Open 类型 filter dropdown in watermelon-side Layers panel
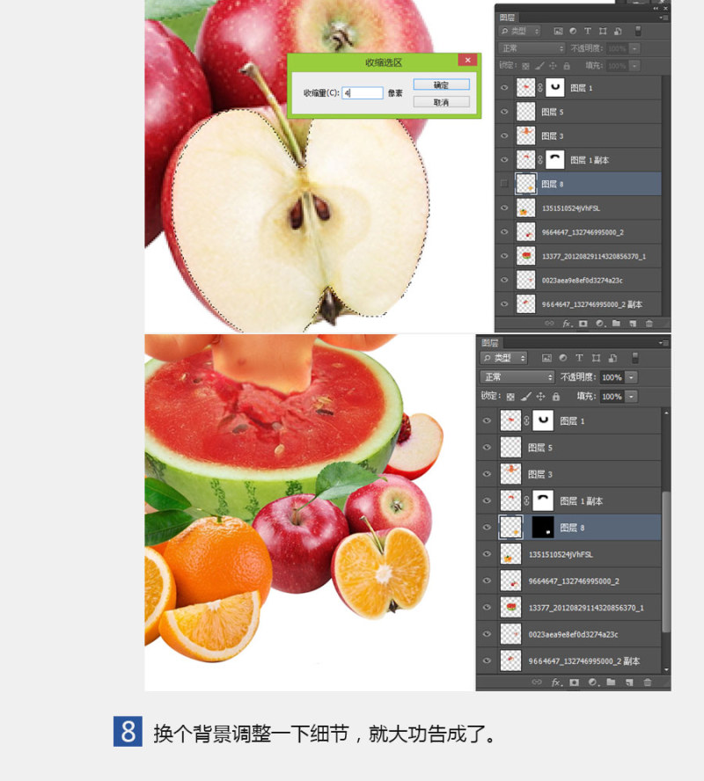Image resolution: width=704 pixels, height=781 pixels. click(x=503, y=358)
